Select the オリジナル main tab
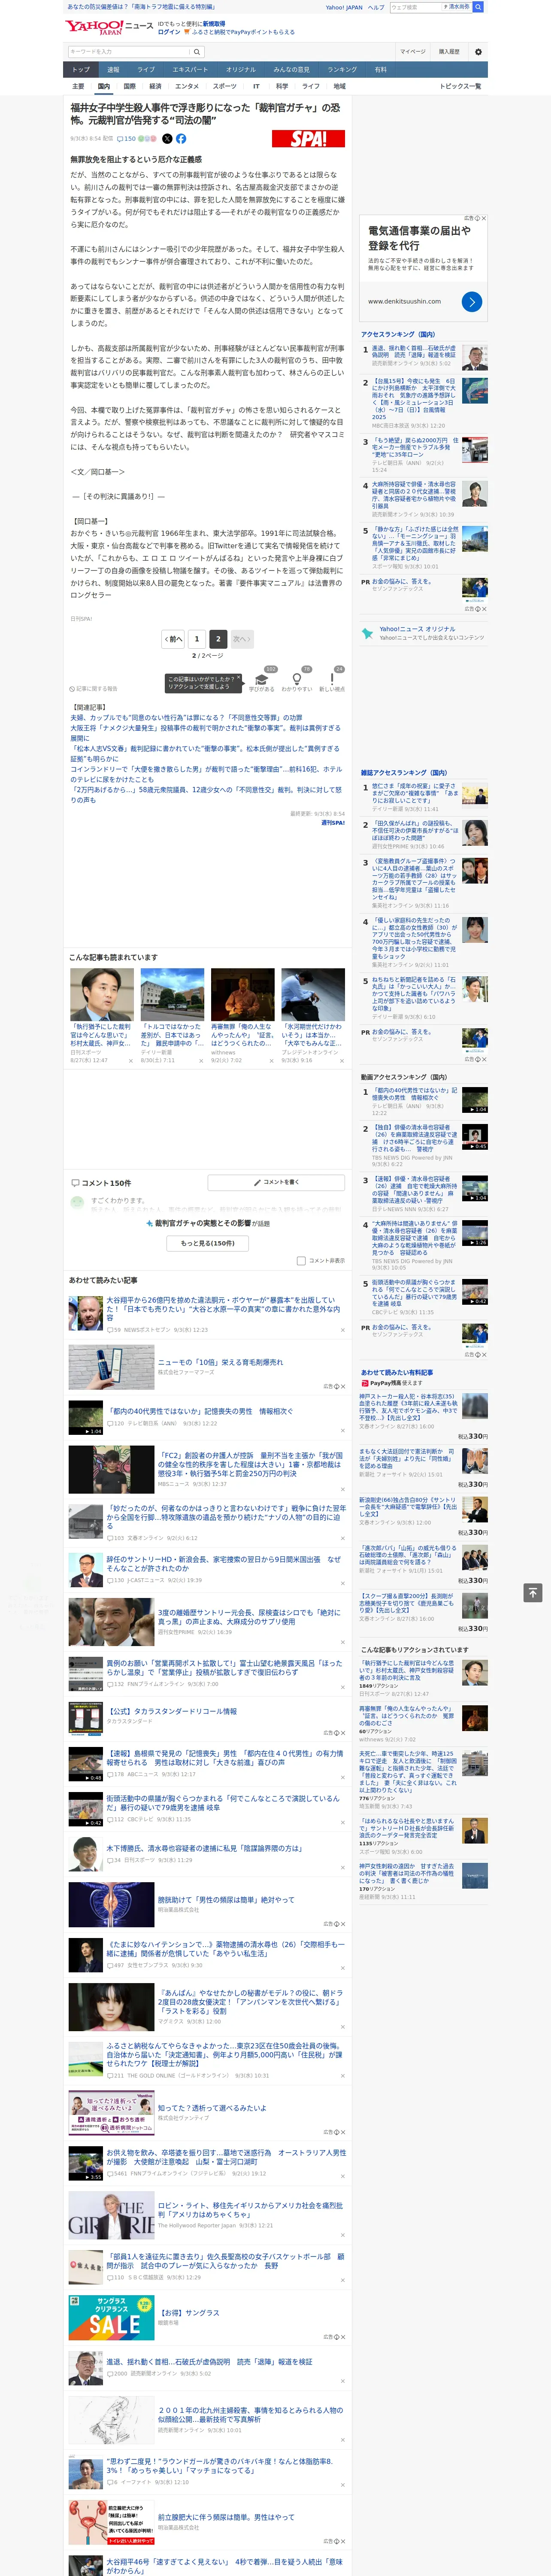Viewport: 551px width, 2576px height. coord(241,70)
